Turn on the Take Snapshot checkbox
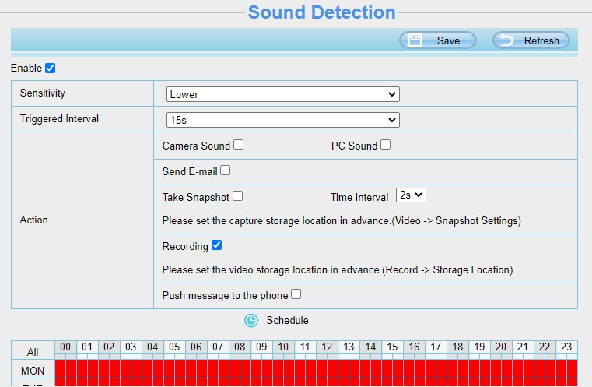The width and height of the screenshot is (592, 387). [237, 196]
